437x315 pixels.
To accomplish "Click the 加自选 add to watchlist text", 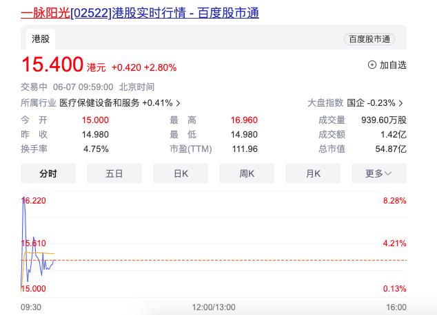I will [393, 65].
